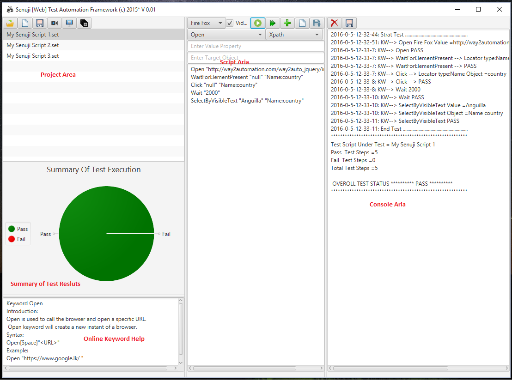Click the screen capture monitor icon
The height and width of the screenshot is (381, 512).
point(69,23)
